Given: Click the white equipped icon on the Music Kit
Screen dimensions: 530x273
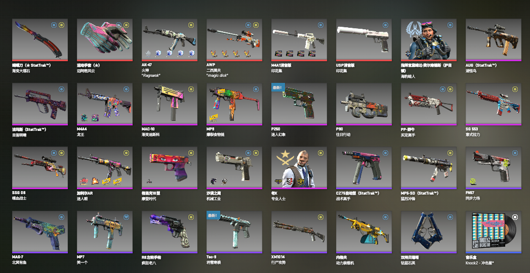Looking at the screenshot, I should pos(515,217).
